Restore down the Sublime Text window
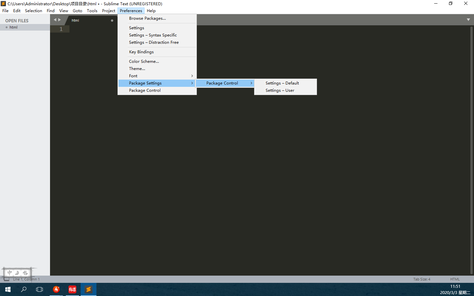 tap(451, 4)
